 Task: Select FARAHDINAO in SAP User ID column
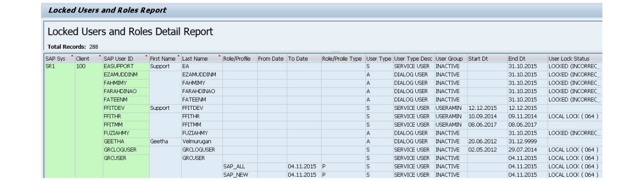click(126, 91)
